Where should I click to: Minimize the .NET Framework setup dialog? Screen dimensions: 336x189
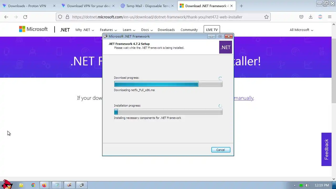tap(211, 36)
